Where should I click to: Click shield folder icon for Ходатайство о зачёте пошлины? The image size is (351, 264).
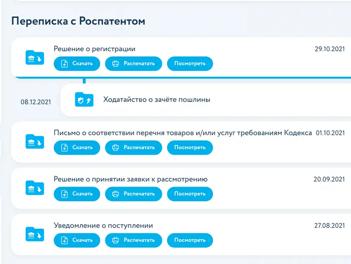click(84, 100)
